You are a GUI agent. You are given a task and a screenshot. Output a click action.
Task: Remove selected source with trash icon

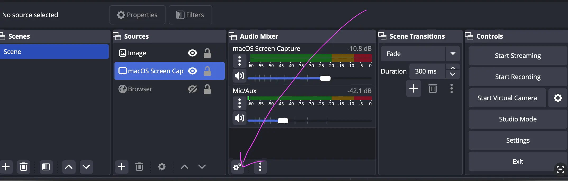click(x=139, y=167)
